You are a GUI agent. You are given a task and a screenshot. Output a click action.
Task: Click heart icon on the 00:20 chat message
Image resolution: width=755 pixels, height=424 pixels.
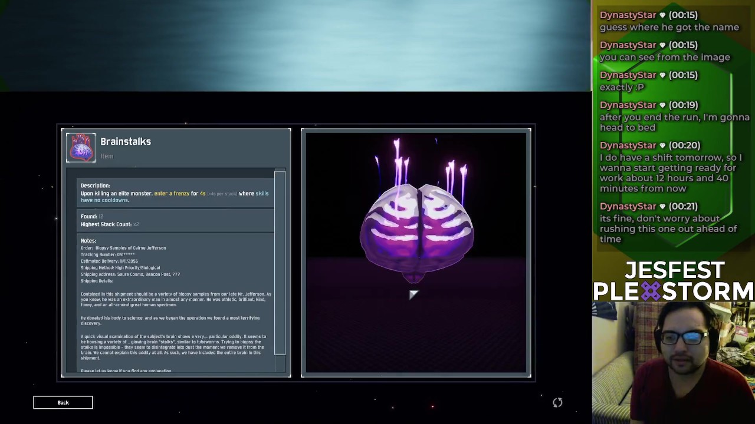(x=662, y=145)
